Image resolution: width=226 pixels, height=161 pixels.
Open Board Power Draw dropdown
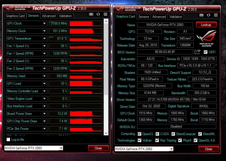(44, 114)
